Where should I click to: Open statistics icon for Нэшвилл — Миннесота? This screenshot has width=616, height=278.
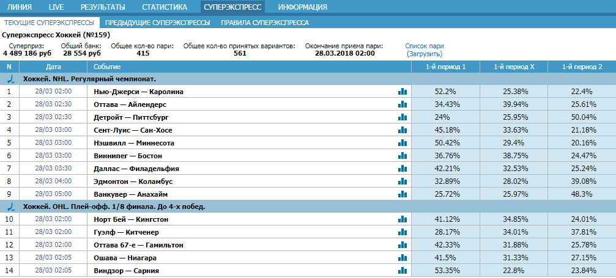[x=403, y=143]
